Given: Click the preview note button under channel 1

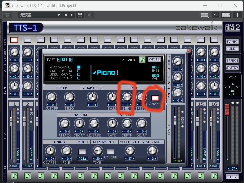Looking at the screenshot, I should tap(14, 176).
